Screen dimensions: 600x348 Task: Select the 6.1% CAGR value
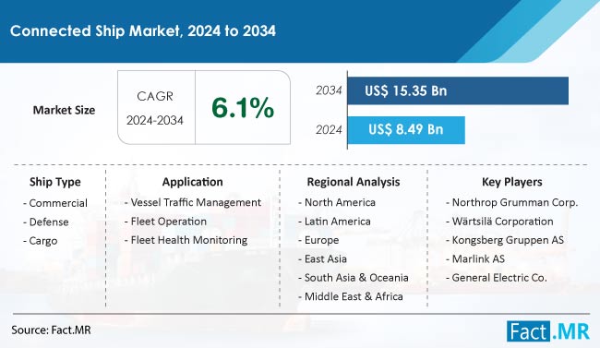click(x=243, y=108)
